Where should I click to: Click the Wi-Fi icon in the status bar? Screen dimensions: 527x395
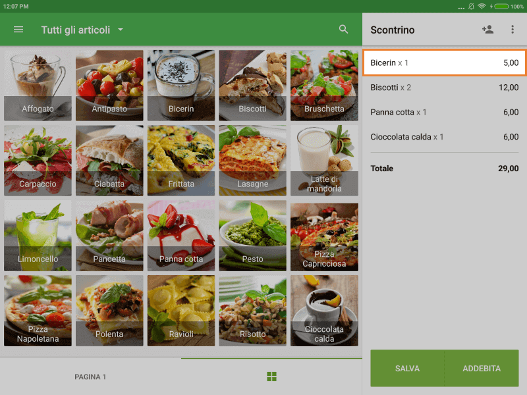pos(482,6)
